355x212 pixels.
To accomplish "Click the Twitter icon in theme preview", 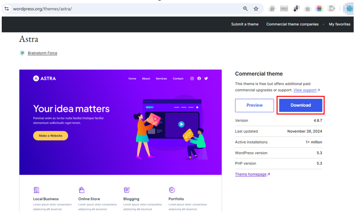I will (206, 78).
